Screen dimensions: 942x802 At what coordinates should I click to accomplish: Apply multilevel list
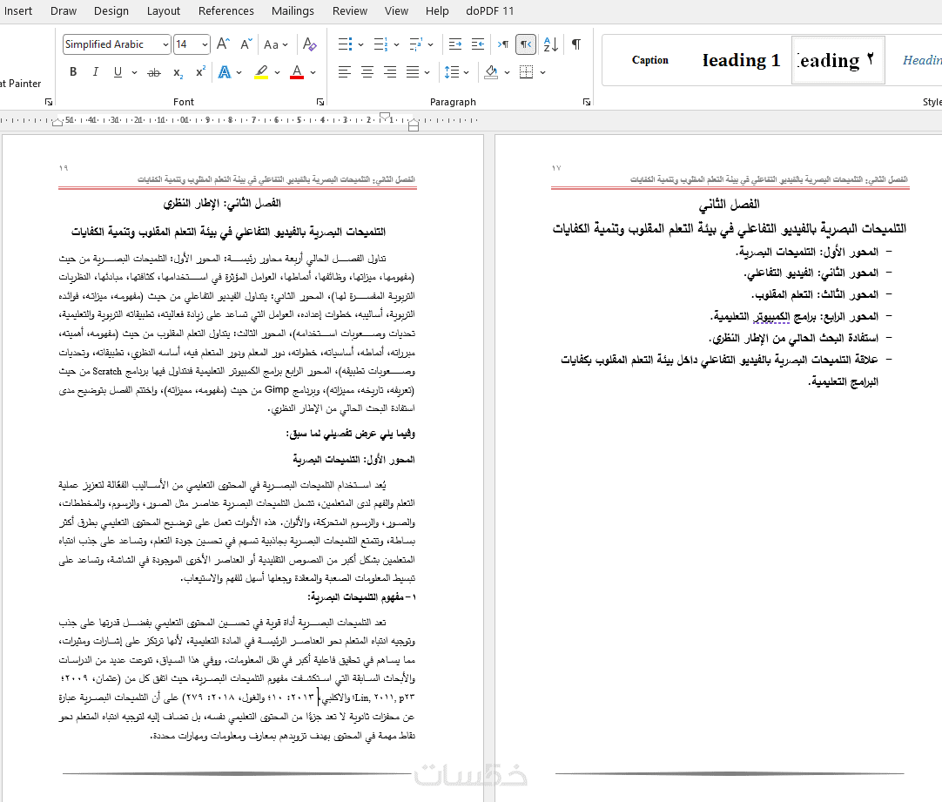[x=415, y=44]
